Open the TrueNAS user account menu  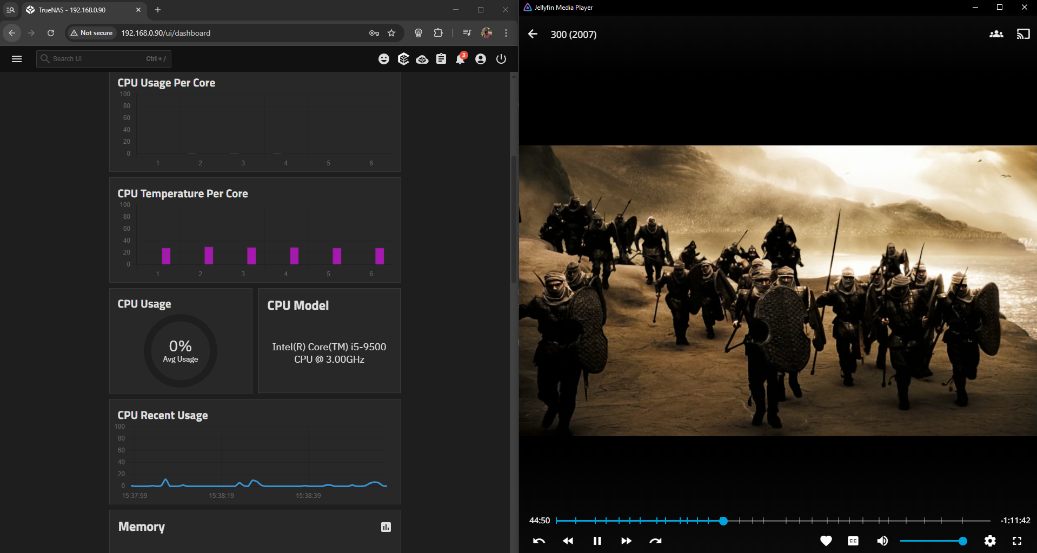point(481,59)
